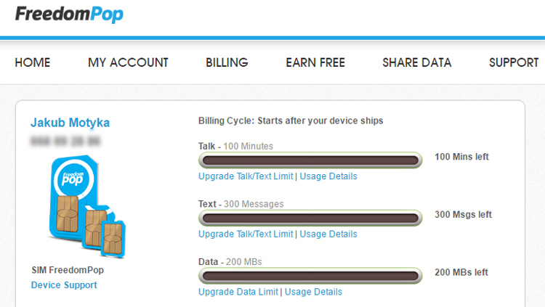Image resolution: width=545 pixels, height=307 pixels.
Task: Open the EARN FREE page
Action: point(315,62)
